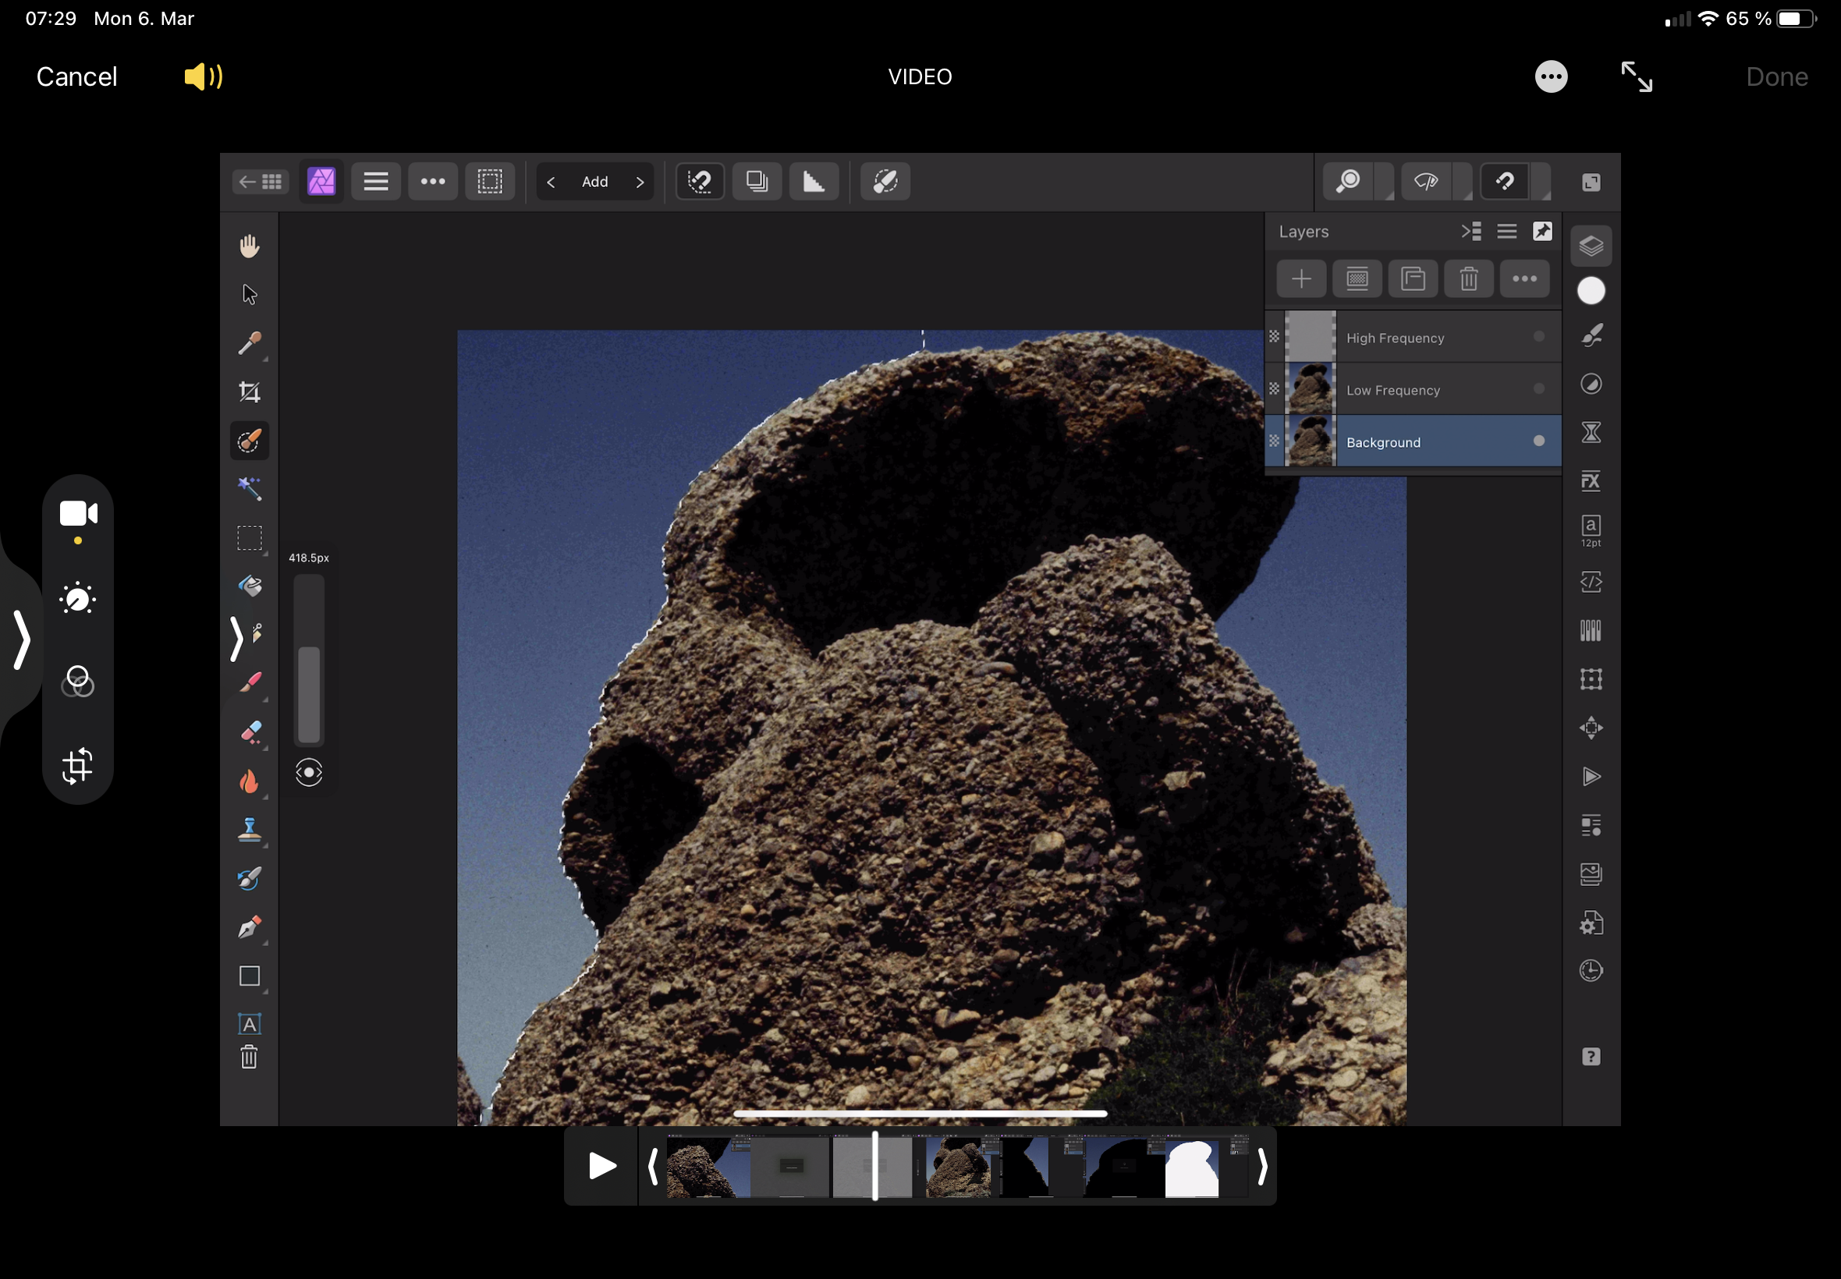Select the Pen tool

tap(250, 927)
